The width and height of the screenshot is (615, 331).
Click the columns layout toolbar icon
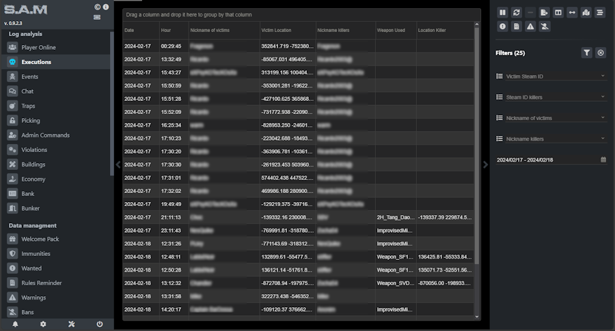coord(558,12)
